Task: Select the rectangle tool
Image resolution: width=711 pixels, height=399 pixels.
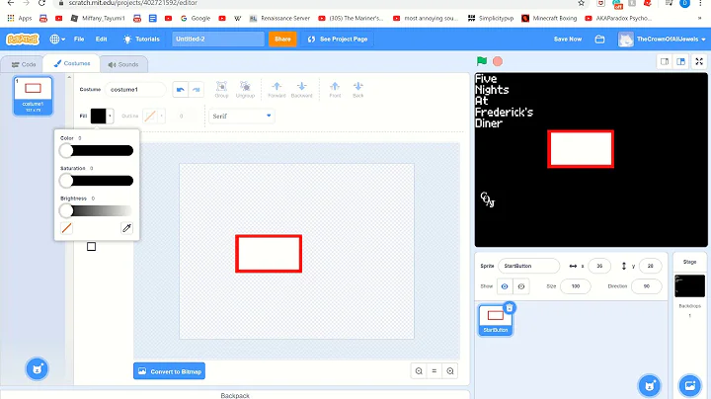Action: point(91,247)
